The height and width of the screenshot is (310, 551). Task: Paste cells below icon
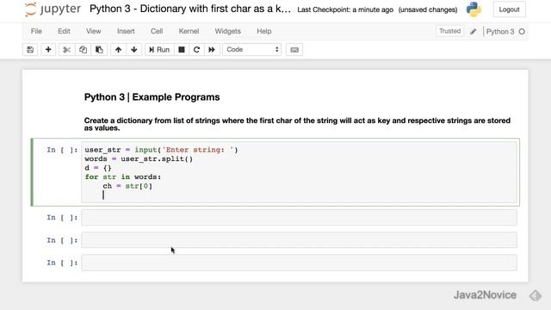click(99, 50)
